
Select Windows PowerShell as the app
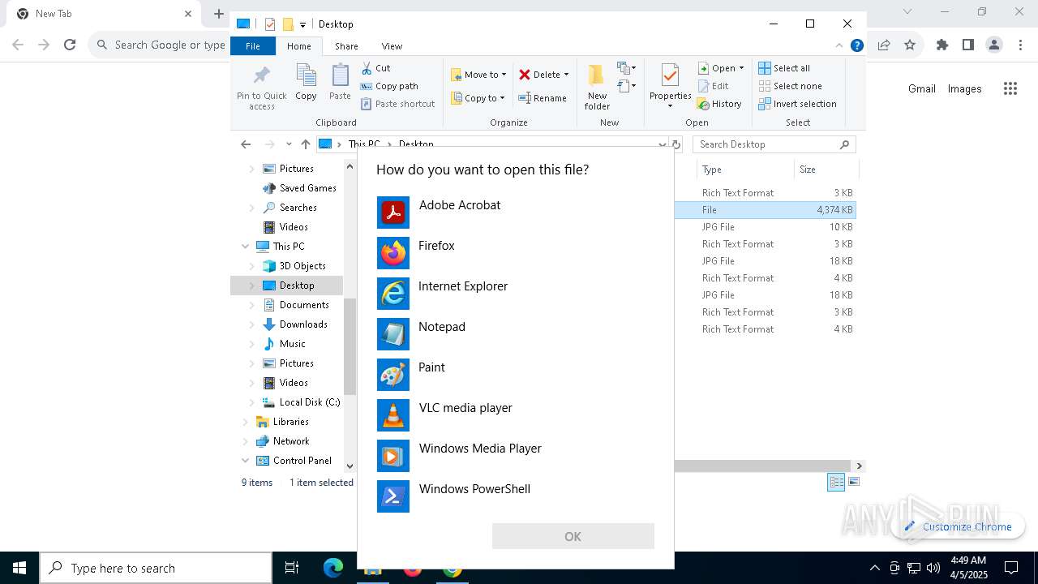[516, 496]
